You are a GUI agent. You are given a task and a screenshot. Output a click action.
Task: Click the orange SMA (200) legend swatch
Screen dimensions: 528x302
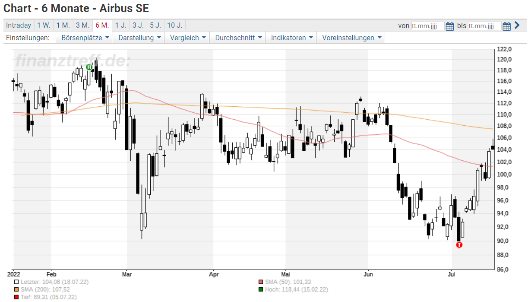(x=16, y=289)
